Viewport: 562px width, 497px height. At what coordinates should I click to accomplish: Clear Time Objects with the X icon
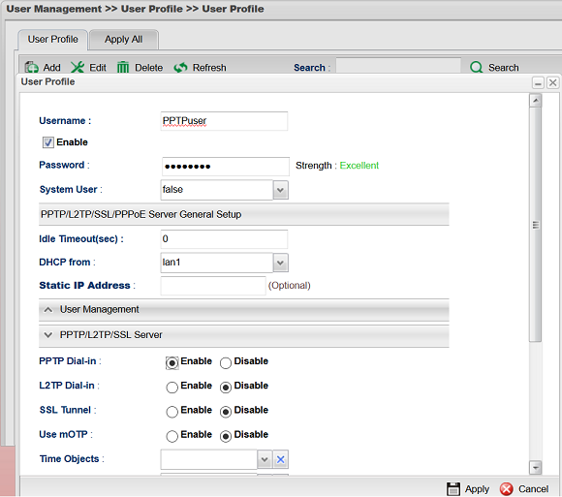tap(281, 459)
